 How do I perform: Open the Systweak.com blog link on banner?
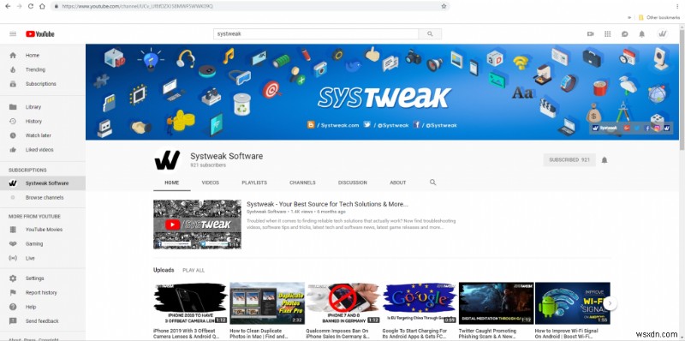click(333, 125)
